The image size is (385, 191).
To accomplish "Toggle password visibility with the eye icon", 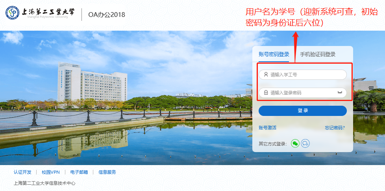I will (x=340, y=93).
